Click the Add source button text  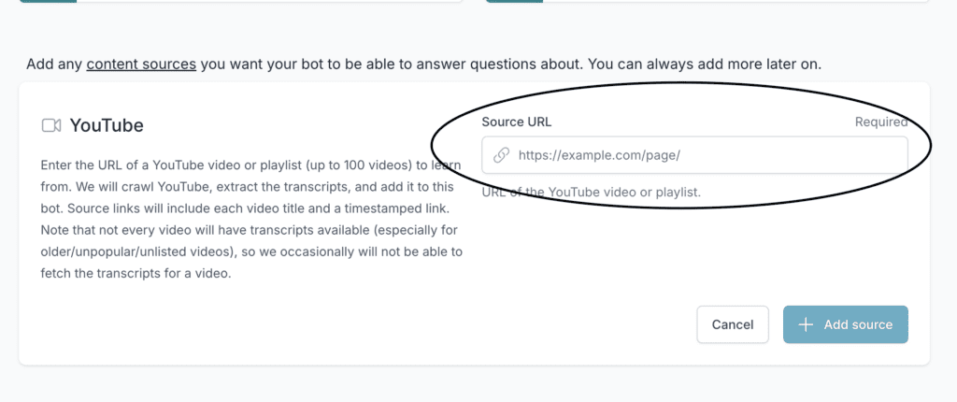pyautogui.click(x=858, y=324)
